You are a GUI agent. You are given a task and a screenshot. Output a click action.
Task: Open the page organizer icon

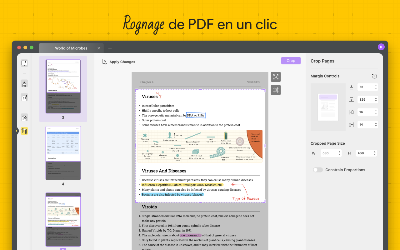coord(24,118)
